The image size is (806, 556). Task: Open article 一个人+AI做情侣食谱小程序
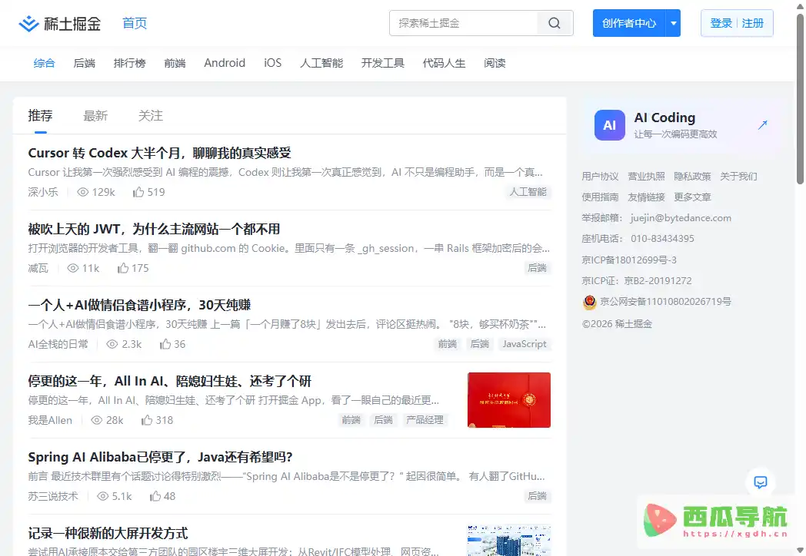[x=139, y=305]
